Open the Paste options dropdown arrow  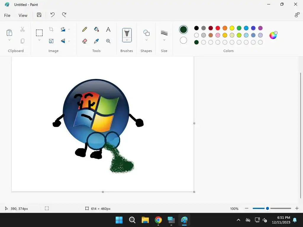coord(9,40)
